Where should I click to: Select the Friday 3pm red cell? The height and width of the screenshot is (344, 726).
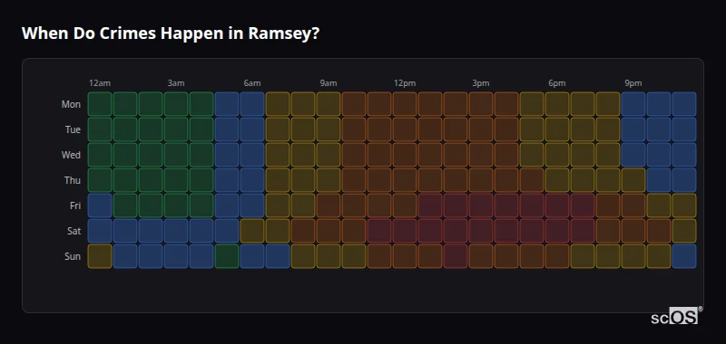(481, 205)
